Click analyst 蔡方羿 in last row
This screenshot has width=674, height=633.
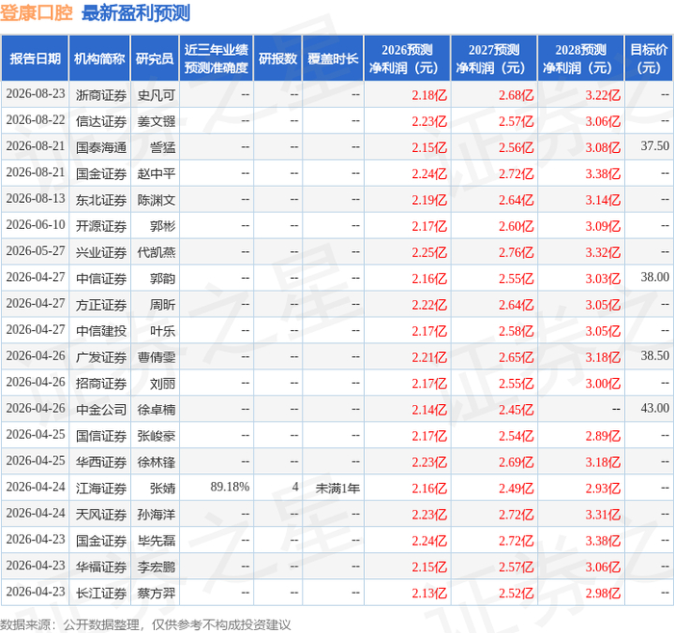click(x=156, y=593)
